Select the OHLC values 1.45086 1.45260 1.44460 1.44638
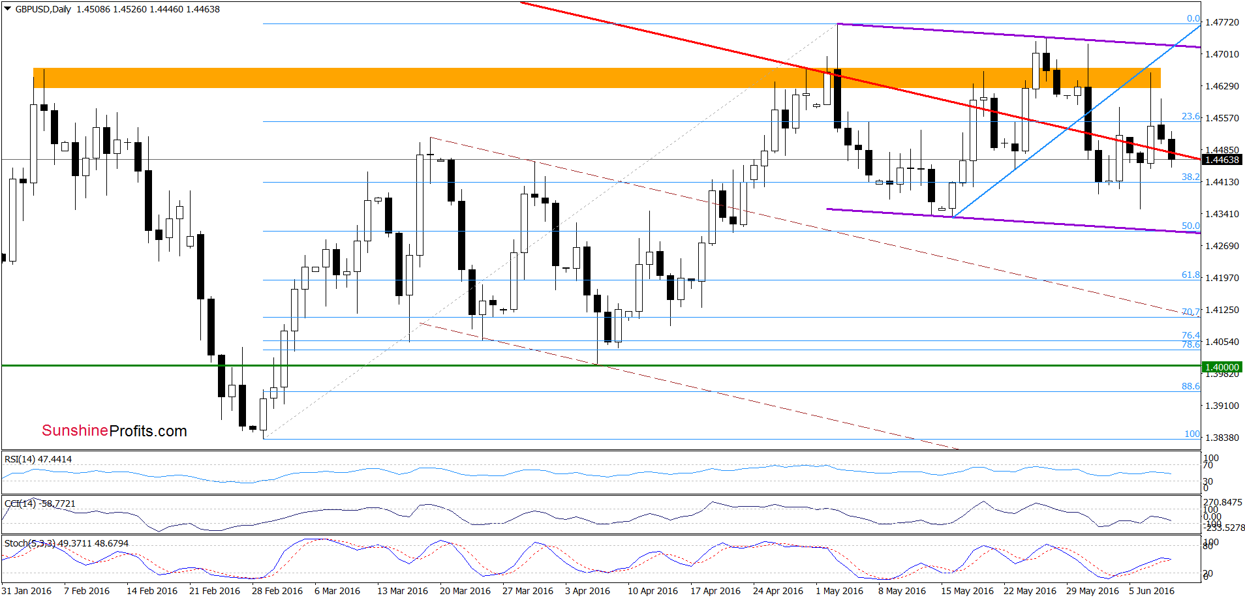Screen dimensions: 1245x600 (x=148, y=9)
